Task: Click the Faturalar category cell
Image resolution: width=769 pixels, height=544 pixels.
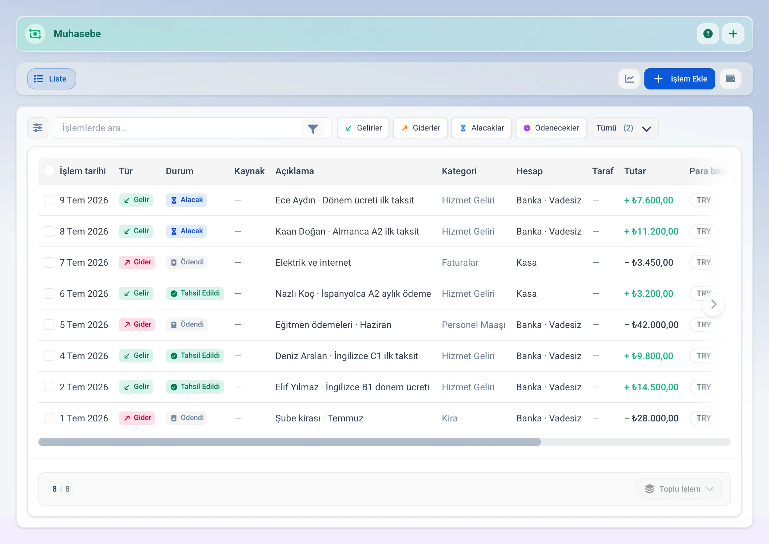Action: point(460,263)
